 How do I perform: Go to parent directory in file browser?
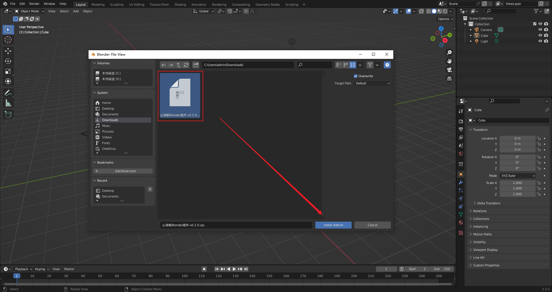pyautogui.click(x=179, y=65)
